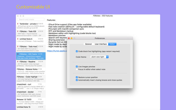Click the Sharing extension line
Screen dimensions: 176x110
(x=56, y=40)
